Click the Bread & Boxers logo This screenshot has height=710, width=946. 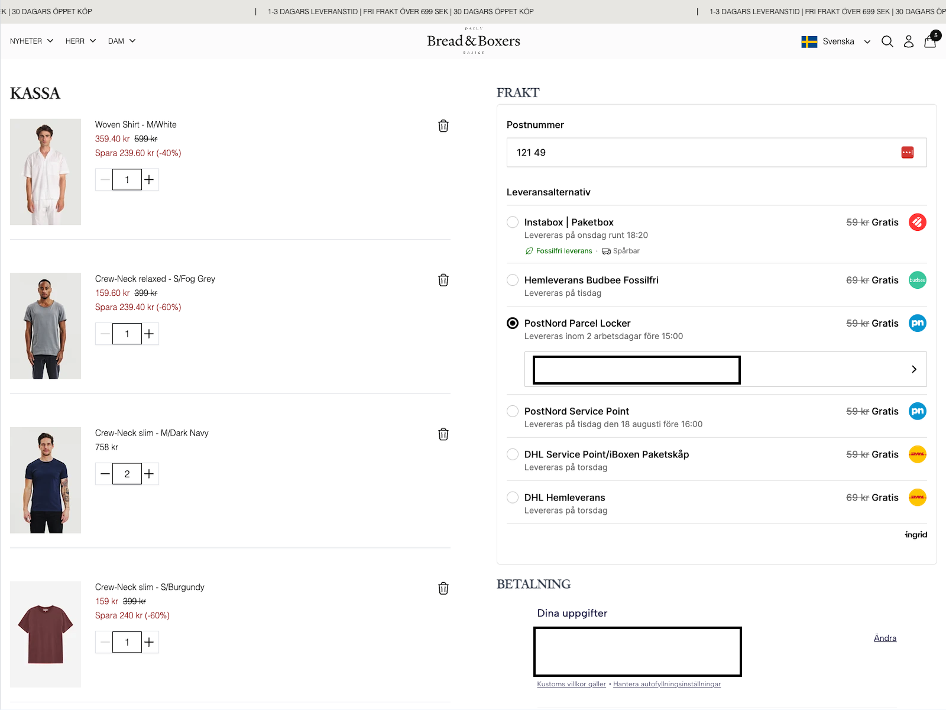click(x=474, y=41)
